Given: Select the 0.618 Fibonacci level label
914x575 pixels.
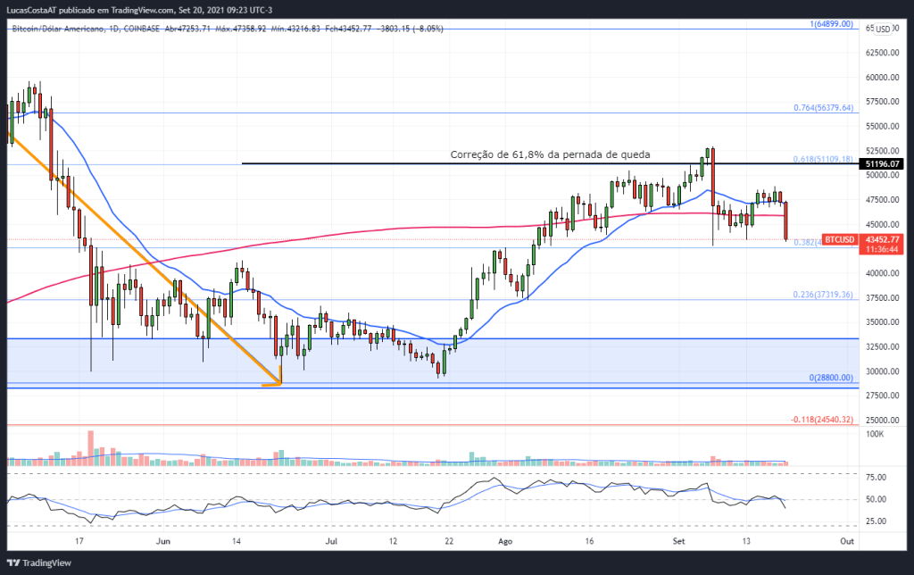Looking at the screenshot, I should [823, 159].
